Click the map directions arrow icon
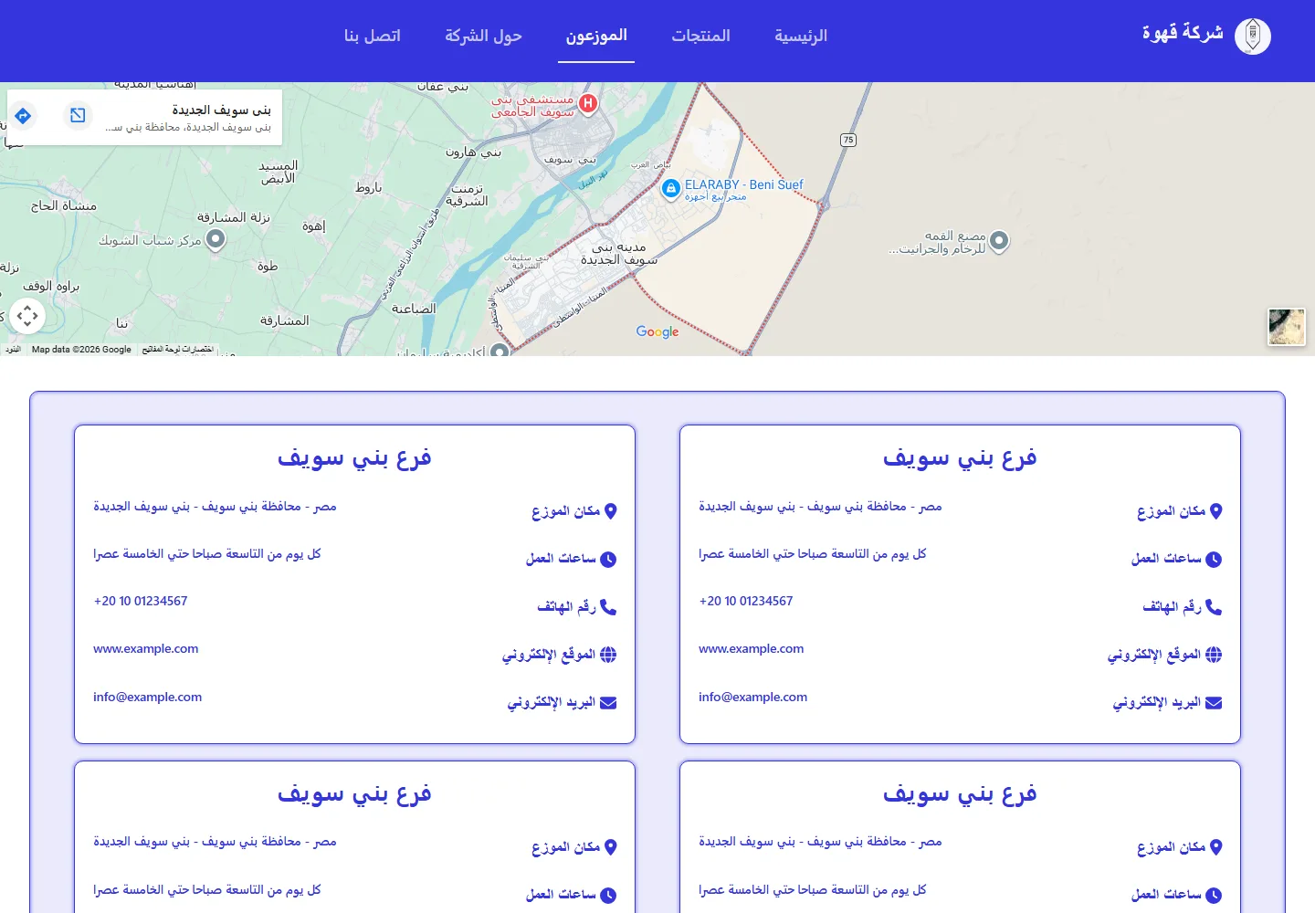Image resolution: width=1315 pixels, height=913 pixels. coord(23,116)
